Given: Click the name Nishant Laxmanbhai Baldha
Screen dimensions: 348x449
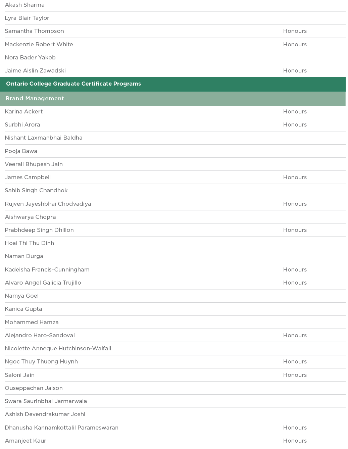Looking at the screenshot, I should (x=44, y=138).
